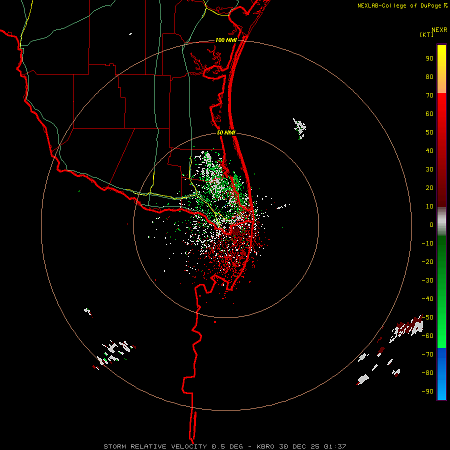The height and width of the screenshot is (450, 450).
Task: Select the positive 20 scale value
Action: coord(429,187)
